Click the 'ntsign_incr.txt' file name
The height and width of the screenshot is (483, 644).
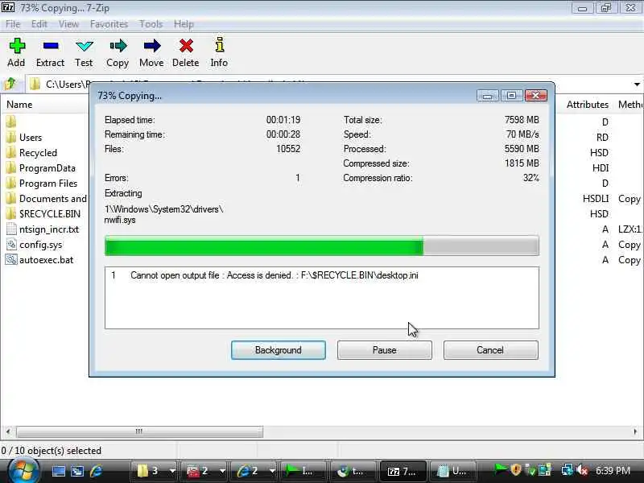pos(49,229)
